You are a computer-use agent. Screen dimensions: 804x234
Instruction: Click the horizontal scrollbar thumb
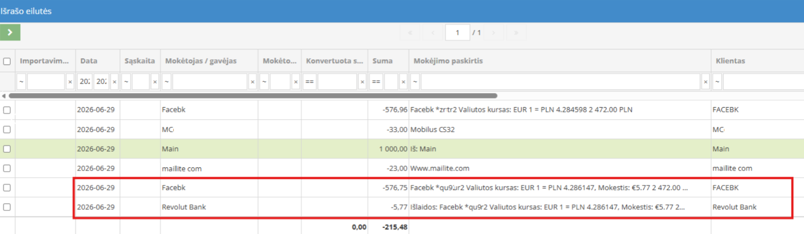pos(253,96)
